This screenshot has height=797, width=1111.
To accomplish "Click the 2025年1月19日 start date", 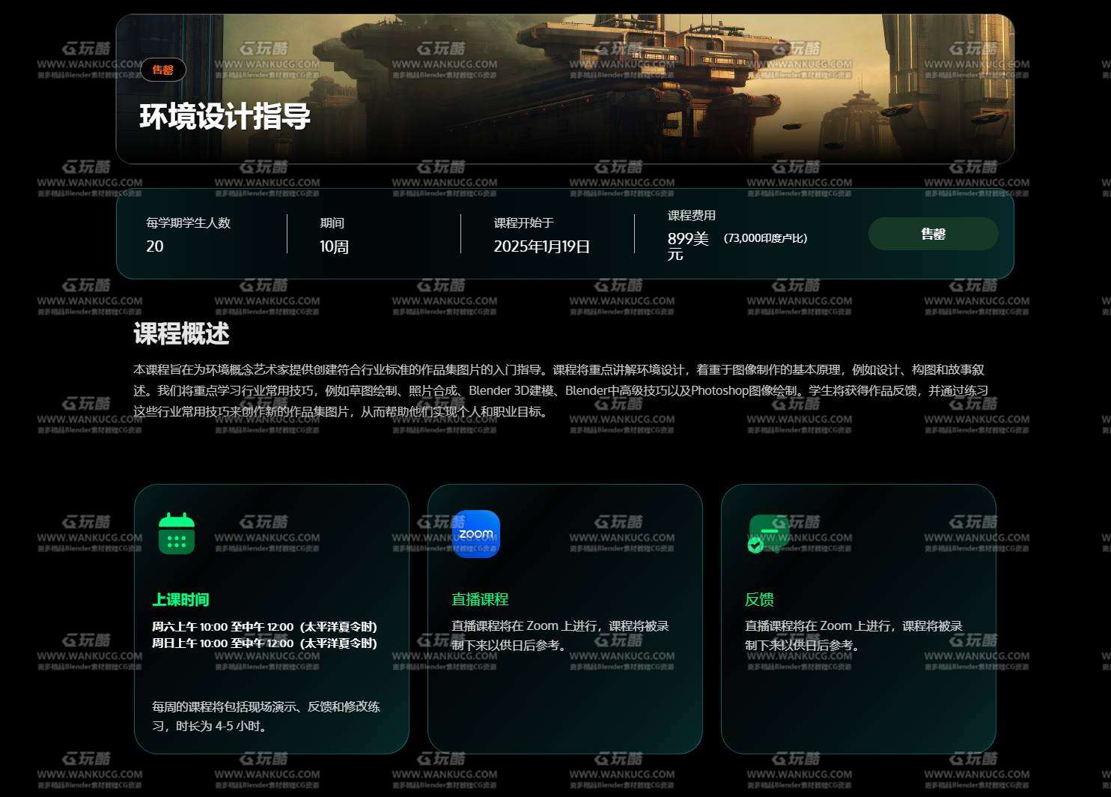I will coord(541,246).
